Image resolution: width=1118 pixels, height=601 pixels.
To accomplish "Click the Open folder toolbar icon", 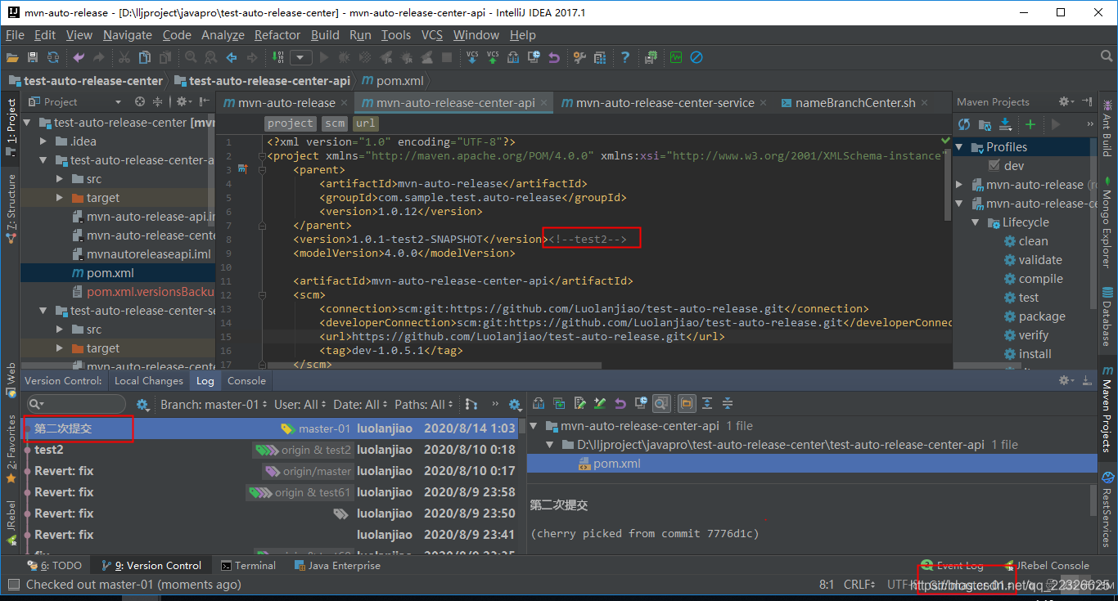I will pyautogui.click(x=12, y=57).
